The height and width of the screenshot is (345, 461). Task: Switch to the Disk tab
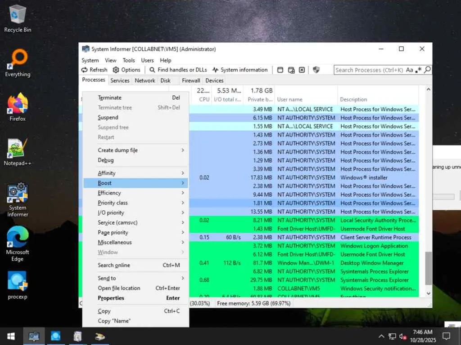point(165,80)
